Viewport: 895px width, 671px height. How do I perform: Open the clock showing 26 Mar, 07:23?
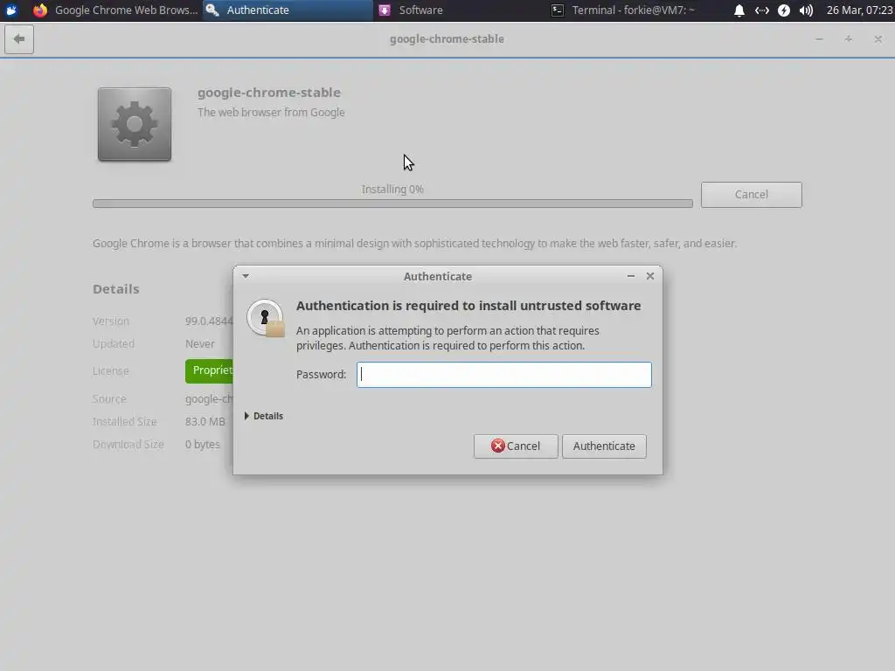pyautogui.click(x=860, y=10)
